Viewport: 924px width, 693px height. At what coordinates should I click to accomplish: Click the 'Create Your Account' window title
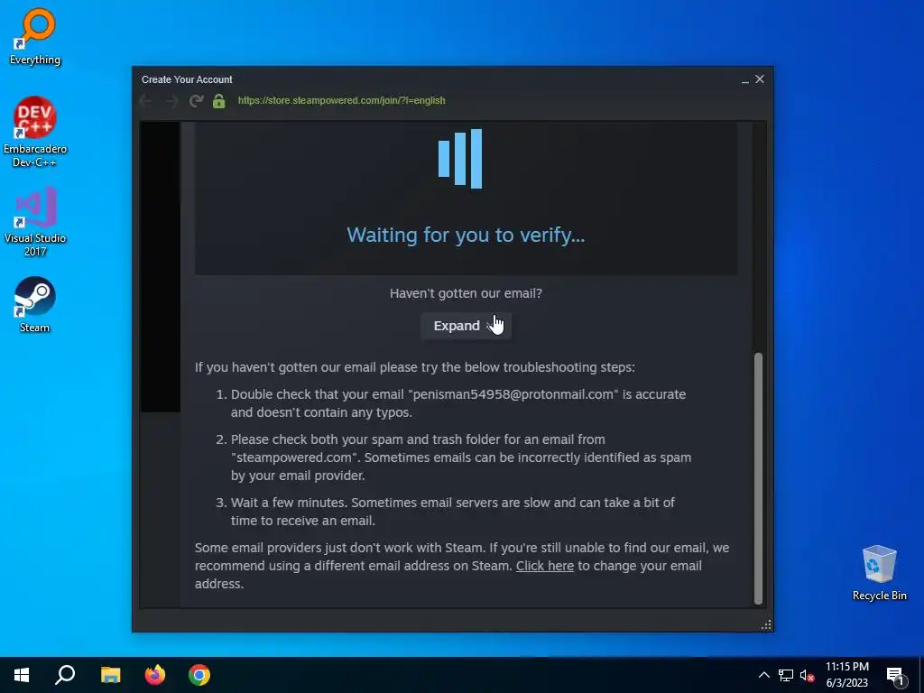(187, 79)
